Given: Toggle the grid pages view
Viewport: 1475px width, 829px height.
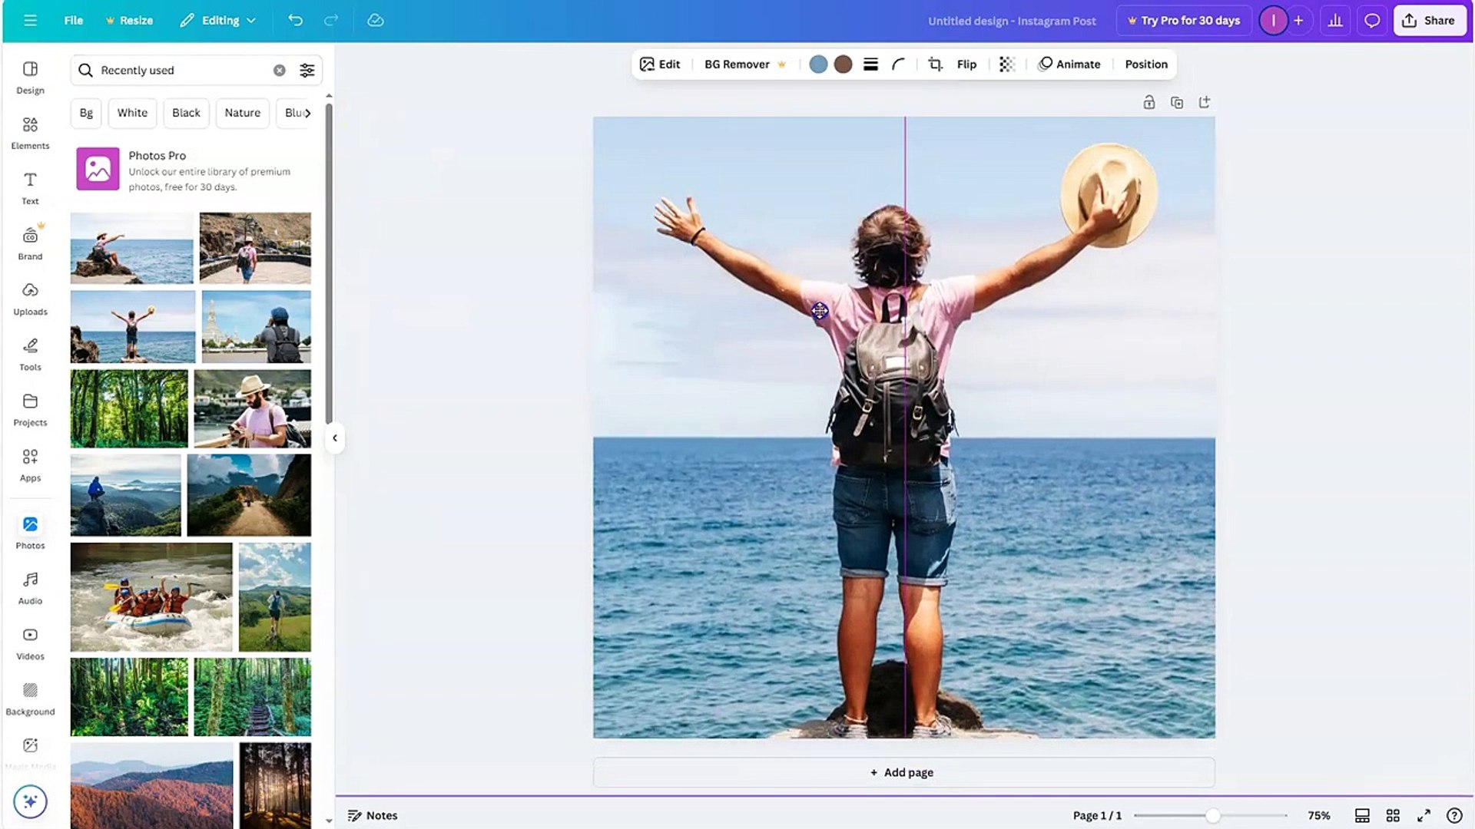Looking at the screenshot, I should [x=1394, y=815].
